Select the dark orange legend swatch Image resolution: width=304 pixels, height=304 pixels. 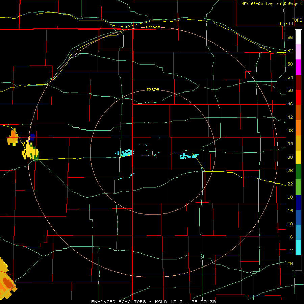coord(298,112)
